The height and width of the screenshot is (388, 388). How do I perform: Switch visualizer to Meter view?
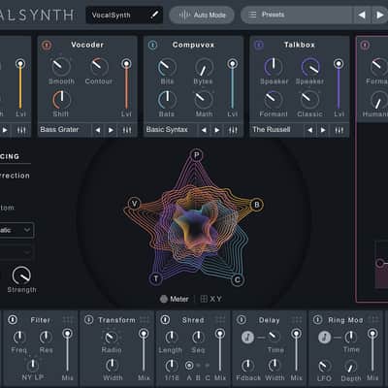coord(175,299)
